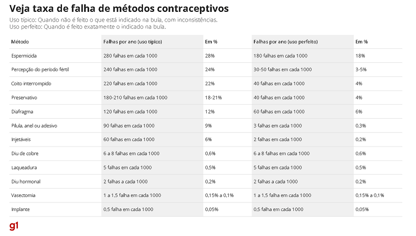Click the chart title about métodos contraceptivos
This screenshot has height=236, width=416.
point(119,8)
